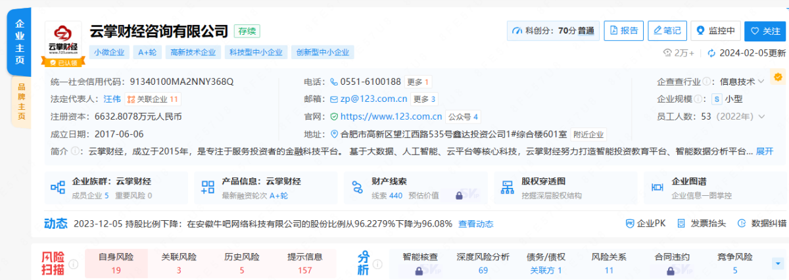The height and width of the screenshot is (280, 789).
Task: Select the 高新技术企业 tag
Action: point(192,53)
